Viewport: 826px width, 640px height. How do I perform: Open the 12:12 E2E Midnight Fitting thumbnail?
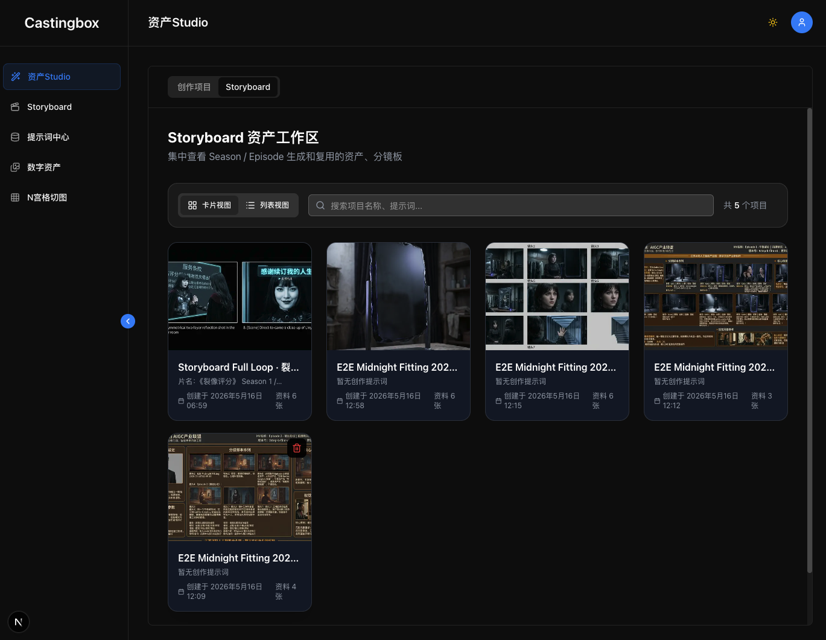click(x=716, y=296)
